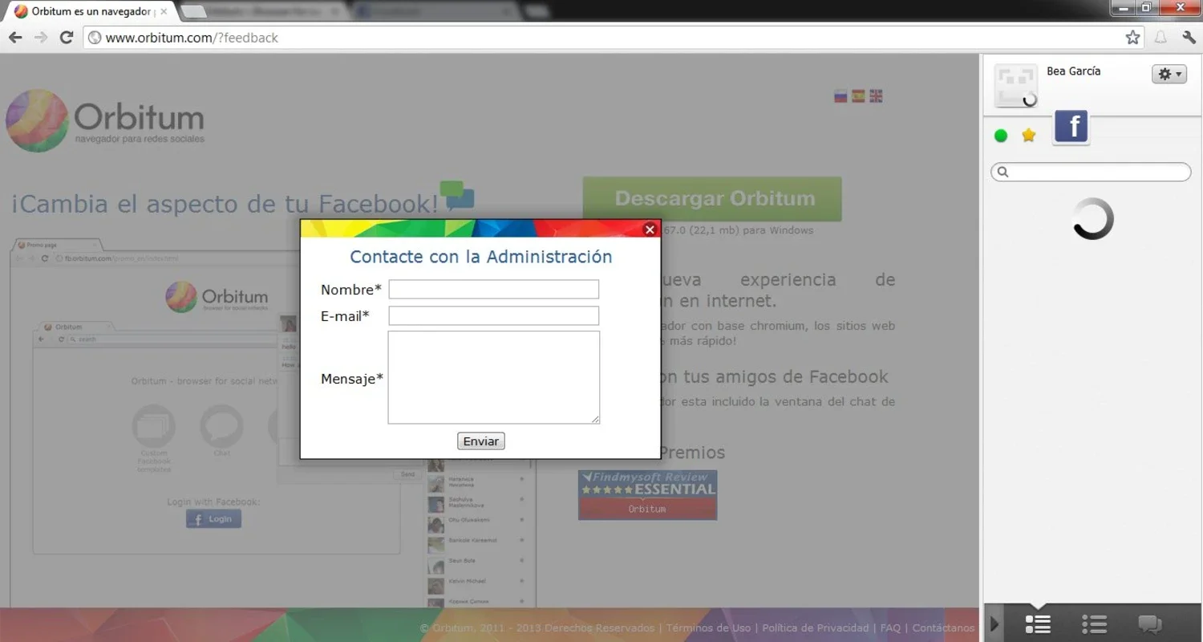The width and height of the screenshot is (1203, 642).
Task: Click the sidebar contact search field
Action: pyautogui.click(x=1091, y=172)
